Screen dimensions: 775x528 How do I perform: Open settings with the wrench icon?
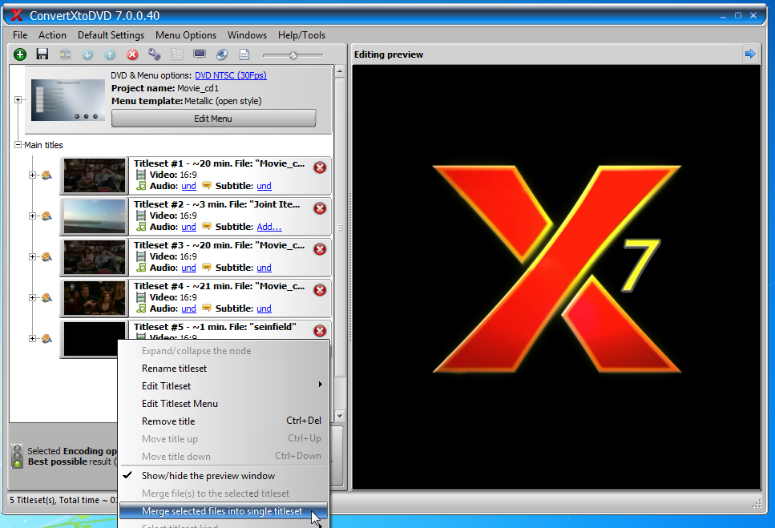point(154,54)
